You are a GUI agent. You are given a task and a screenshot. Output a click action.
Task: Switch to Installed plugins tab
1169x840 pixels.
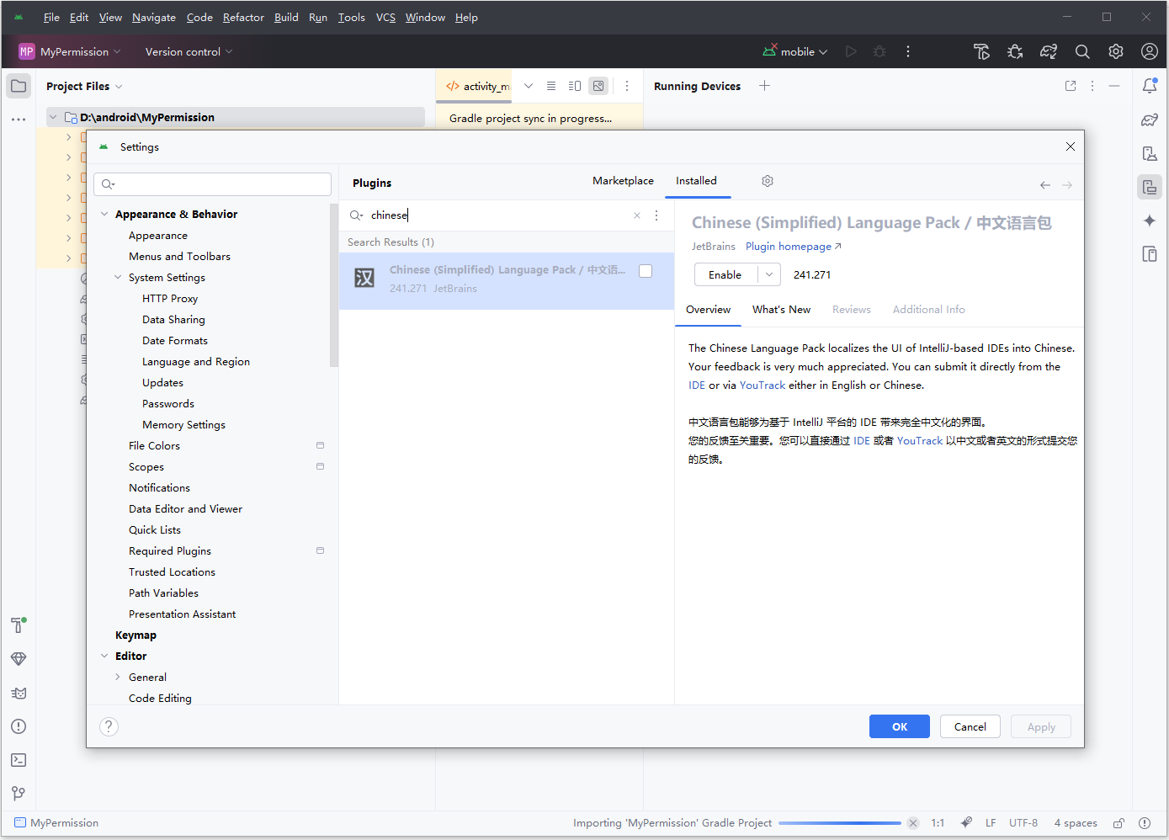[696, 181]
